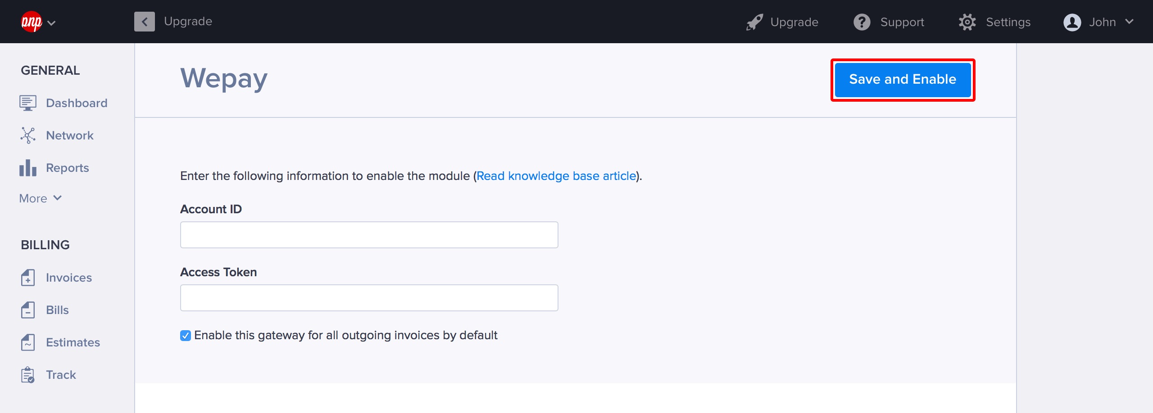
Task: Open the Read knowledge base article link
Action: point(556,176)
